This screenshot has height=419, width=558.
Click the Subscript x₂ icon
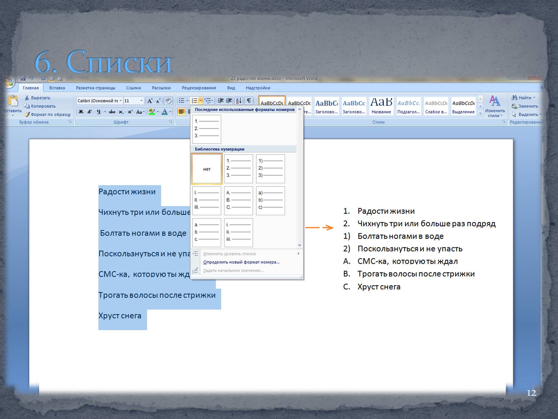click(x=121, y=112)
